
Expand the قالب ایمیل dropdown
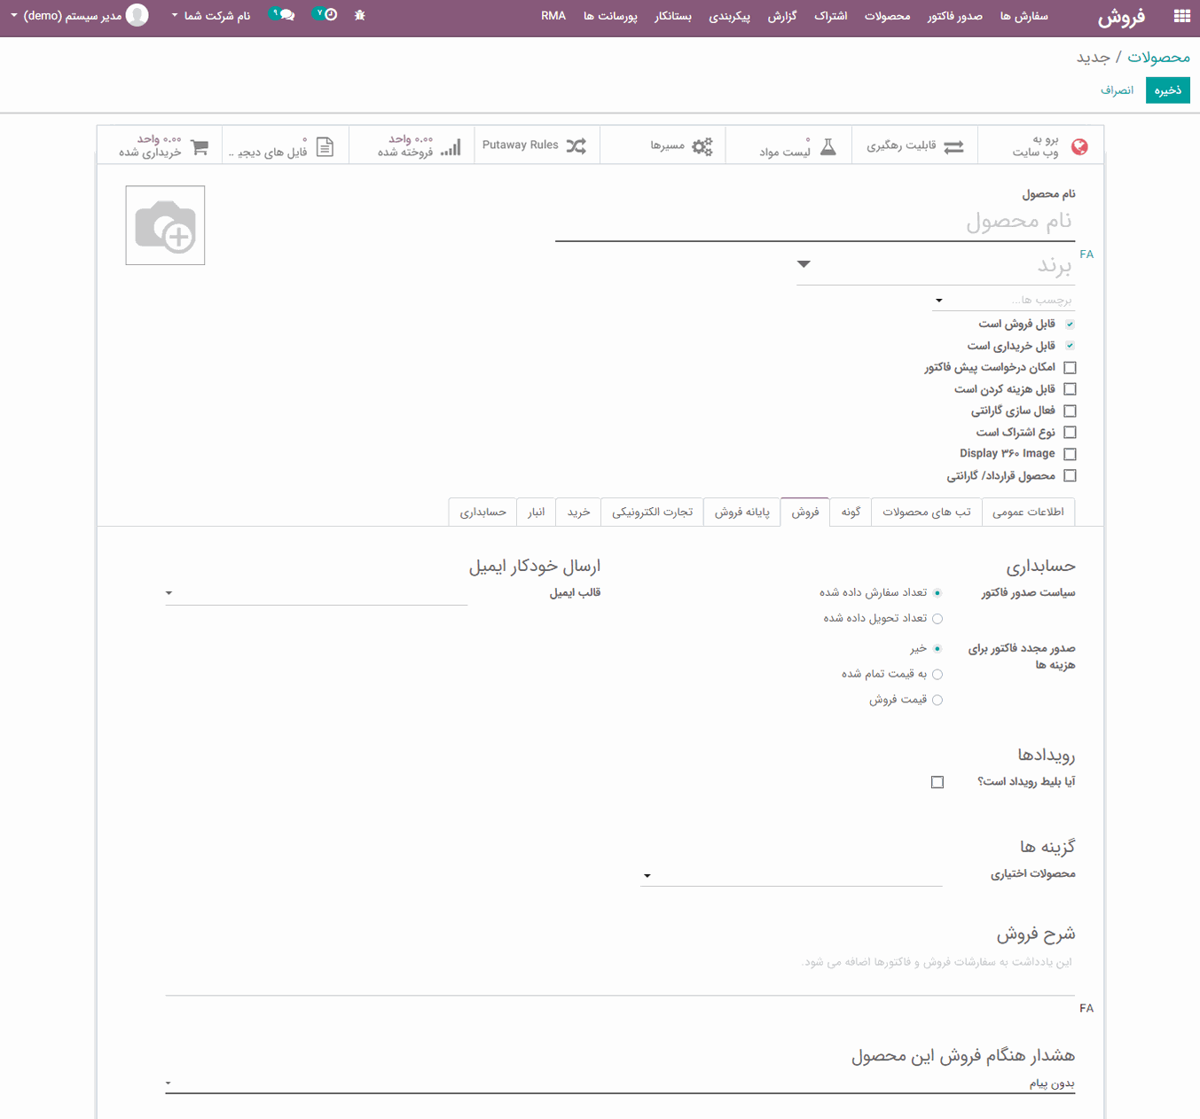[169, 592]
